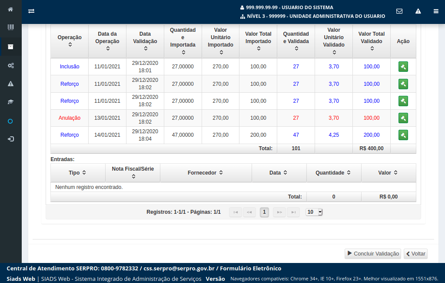Open the gears settings sidebar icon
This screenshot has height=283, width=445.
click(x=10, y=65)
